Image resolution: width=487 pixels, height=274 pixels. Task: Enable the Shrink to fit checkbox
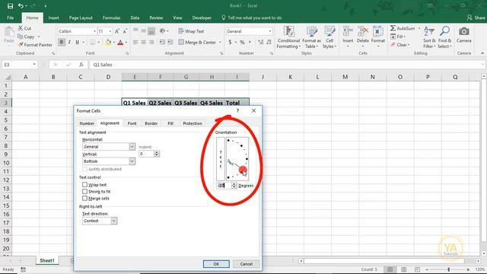point(84,191)
